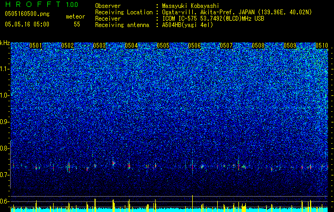The height and width of the screenshot is (212, 334).
Task: Click the 0510 time marker
Action: click(322, 46)
